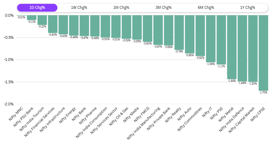This screenshot has height=143, width=272.
Task: Select the Nifty Realty bar
Action: click(179, 32)
